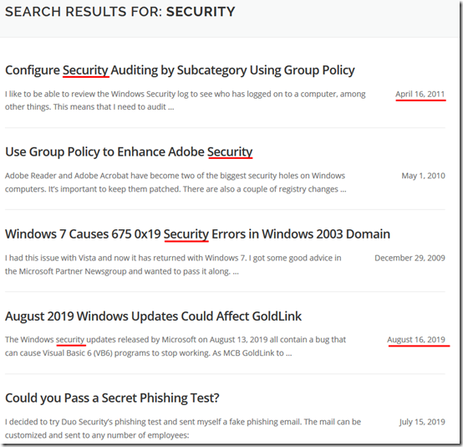Click the excerpt about Duo Security's phishing test

coord(183,429)
